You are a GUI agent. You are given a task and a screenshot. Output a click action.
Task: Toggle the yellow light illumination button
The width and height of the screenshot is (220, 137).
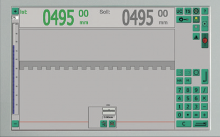pos(196,19)
